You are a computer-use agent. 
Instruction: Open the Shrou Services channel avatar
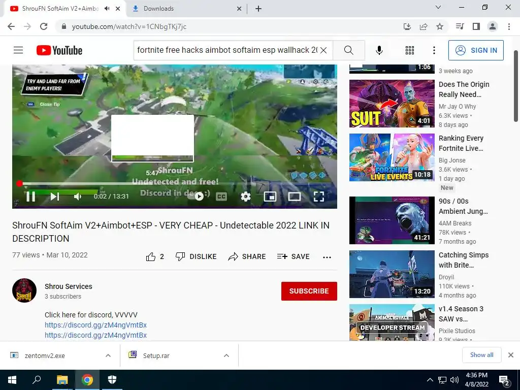[x=24, y=290]
